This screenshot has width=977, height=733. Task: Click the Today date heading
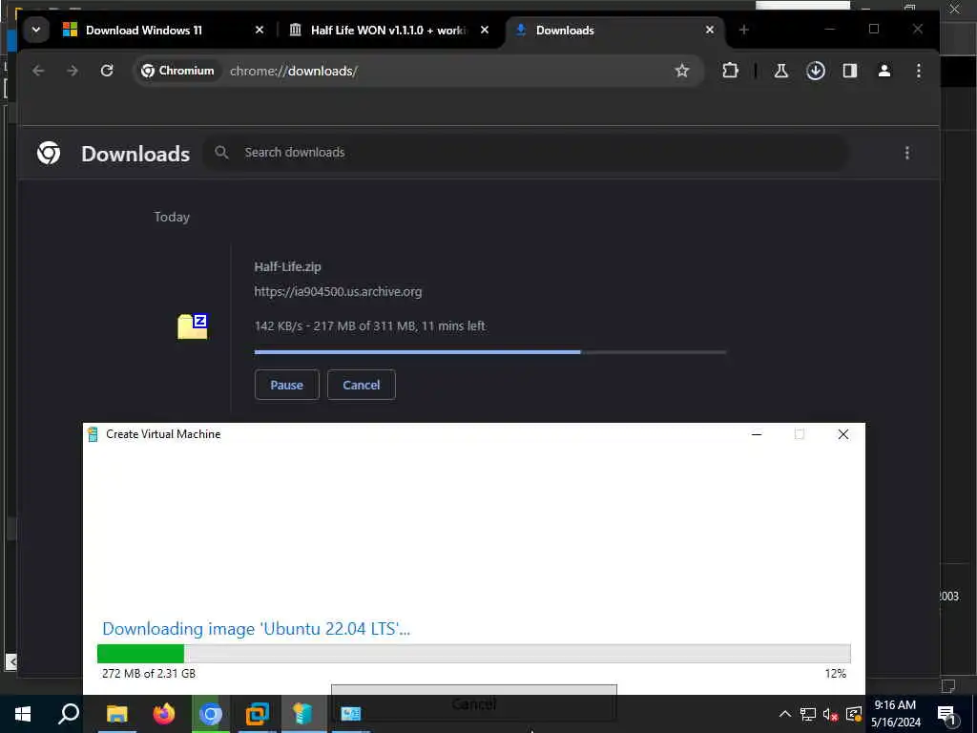(172, 217)
